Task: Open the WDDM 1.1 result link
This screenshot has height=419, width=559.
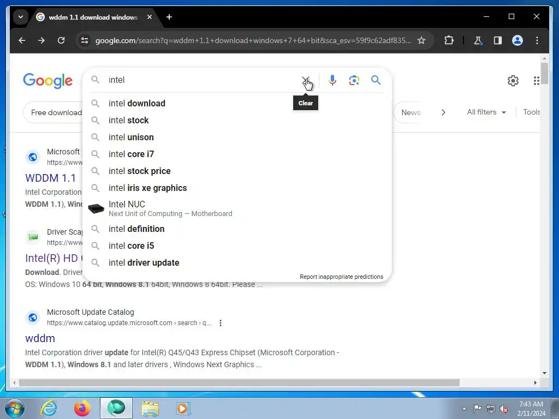Action: click(x=50, y=178)
